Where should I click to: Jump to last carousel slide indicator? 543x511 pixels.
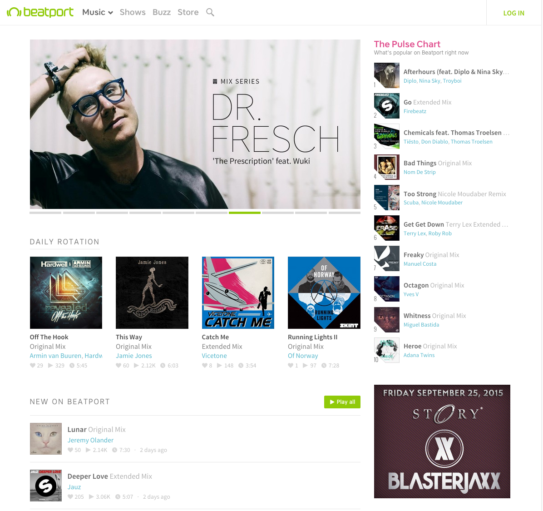(x=344, y=213)
